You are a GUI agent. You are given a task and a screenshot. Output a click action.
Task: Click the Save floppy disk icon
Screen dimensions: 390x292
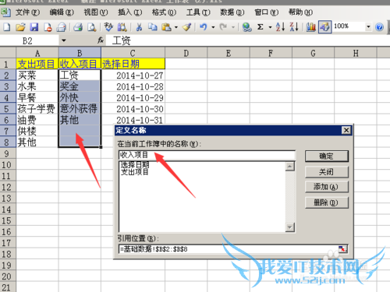[x=34, y=27]
